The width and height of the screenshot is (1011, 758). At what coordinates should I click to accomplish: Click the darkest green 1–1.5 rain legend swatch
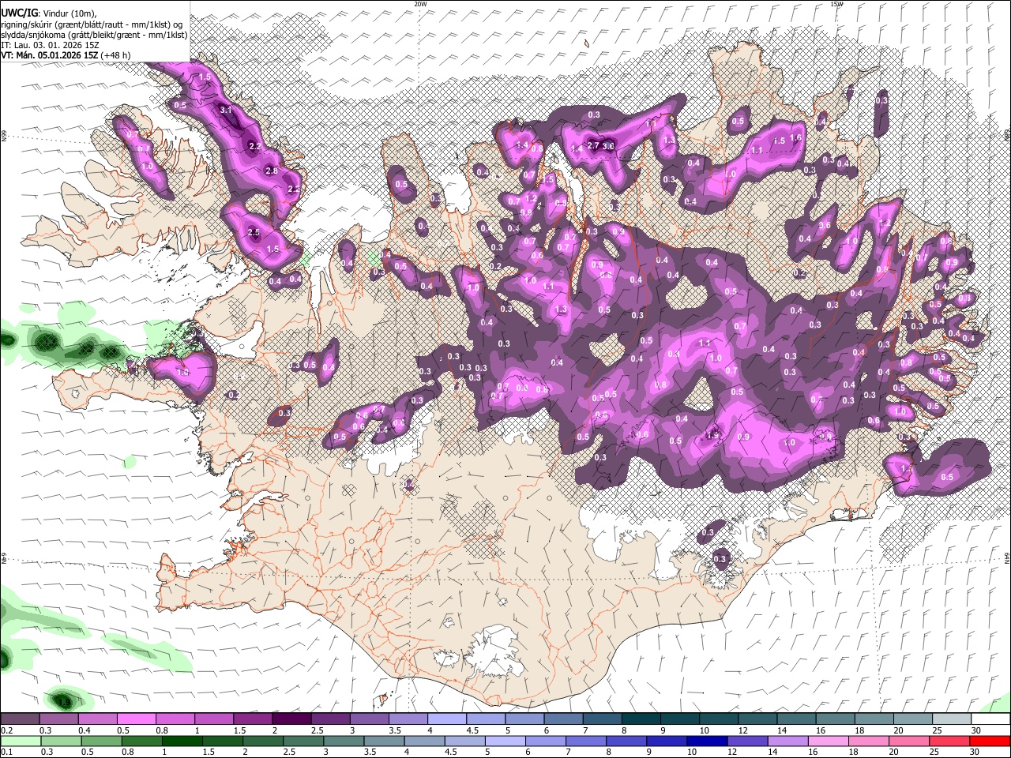(182, 741)
